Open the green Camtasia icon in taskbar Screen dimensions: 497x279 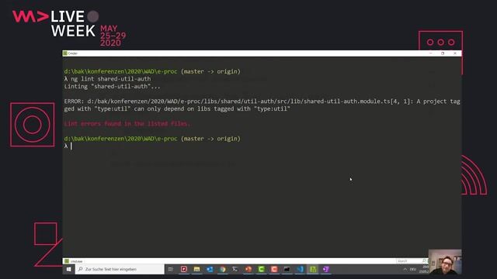click(261, 269)
